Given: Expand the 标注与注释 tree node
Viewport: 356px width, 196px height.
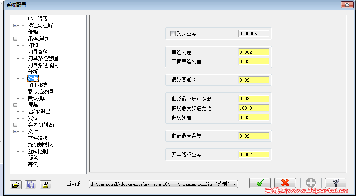Looking at the screenshot, I should 15,25.
